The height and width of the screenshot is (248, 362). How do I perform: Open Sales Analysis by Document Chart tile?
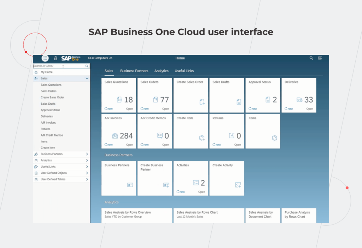coord(263,216)
